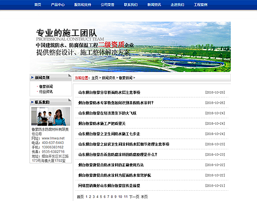Click the date beside 正确使用方法 article
Viewport: 257px width, 201px height.
coord(215,165)
